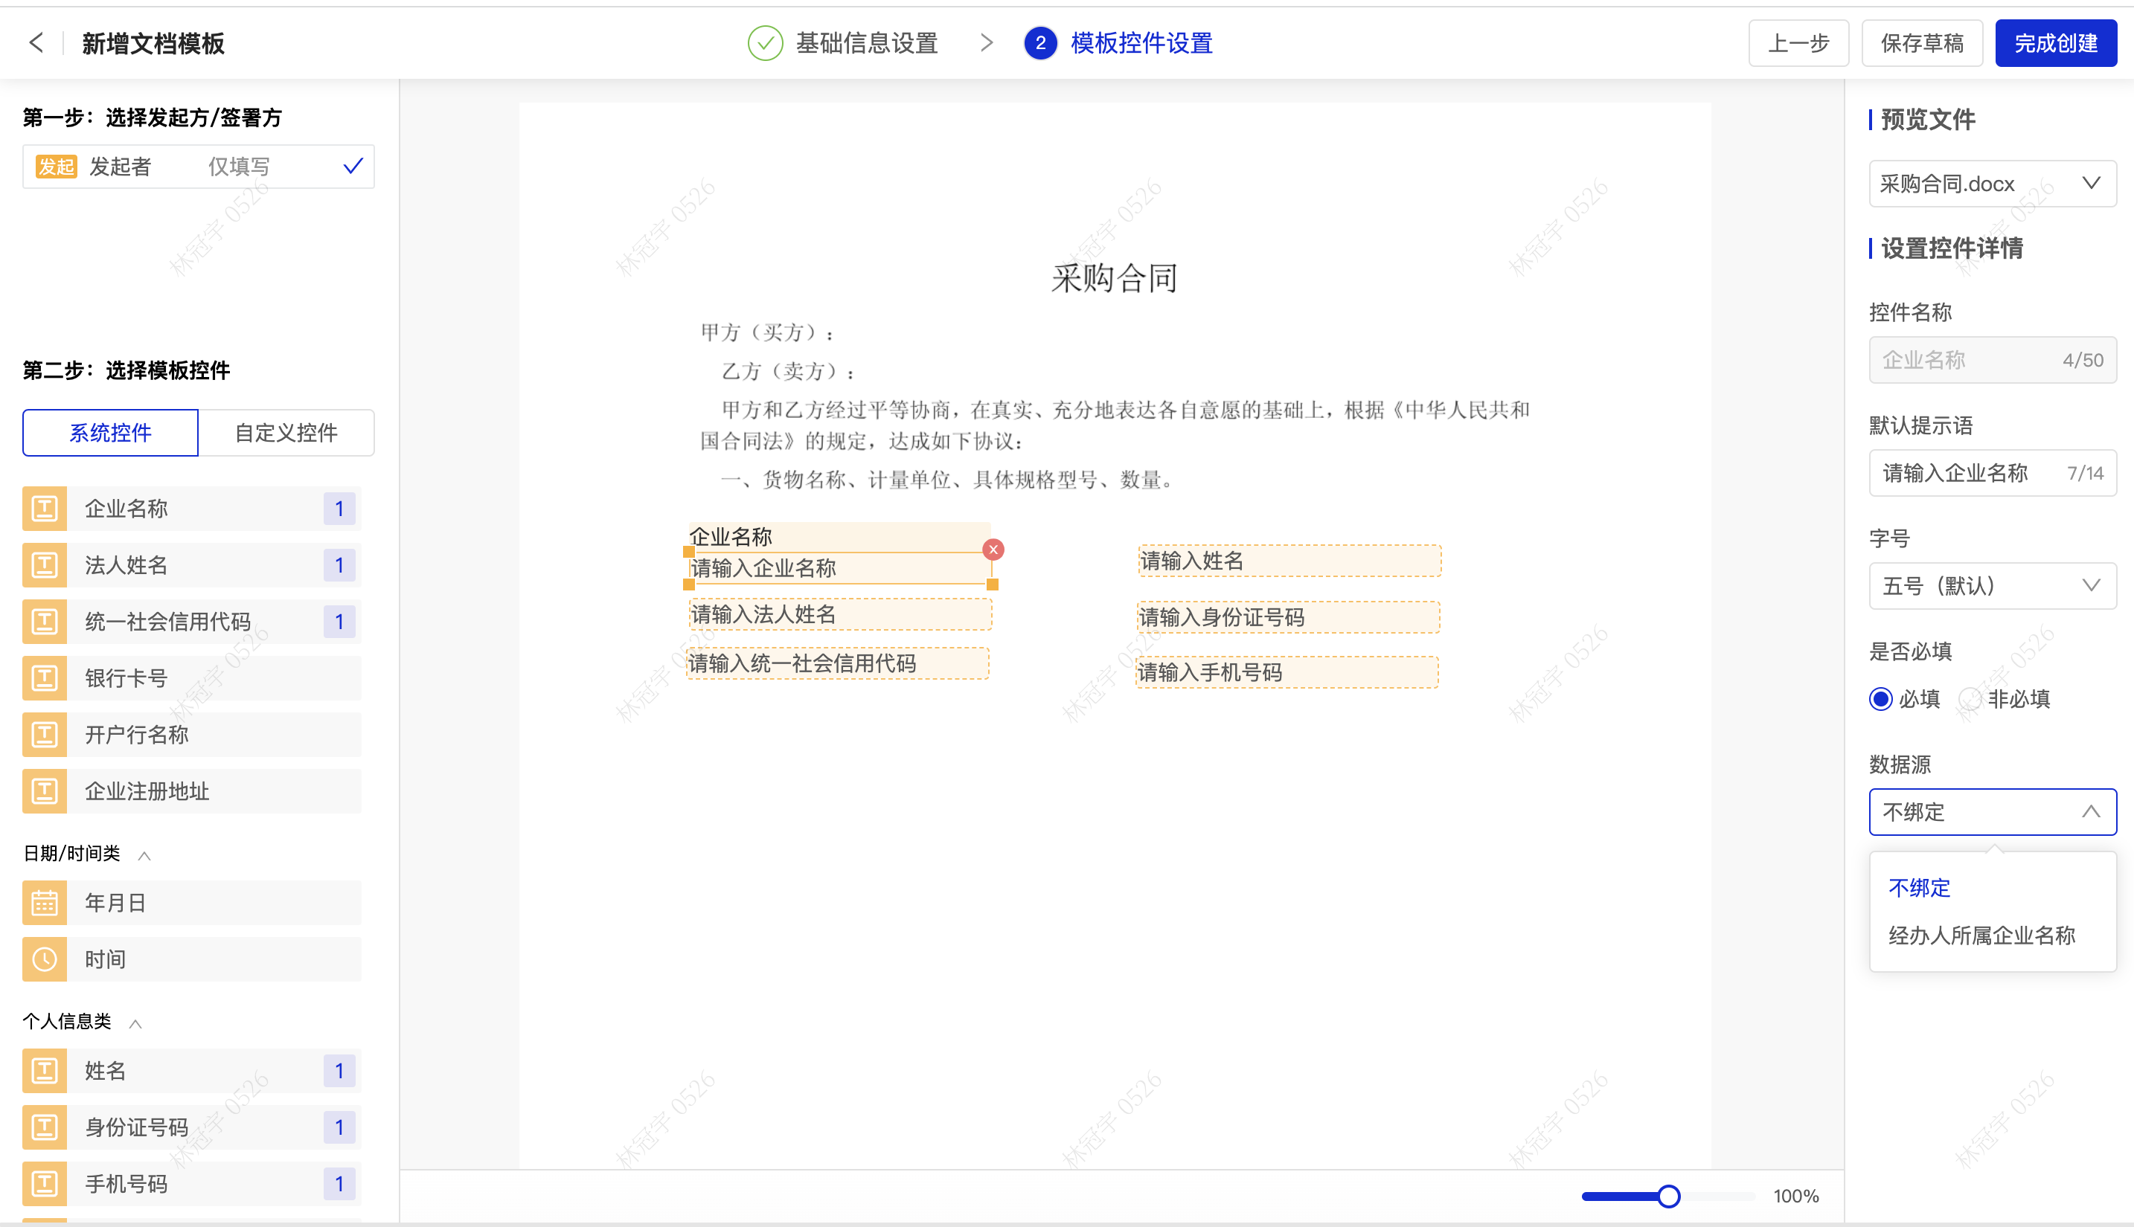Collapse the 数据源 不绑定 dropdown
The width and height of the screenshot is (2134, 1227).
point(1993,811)
